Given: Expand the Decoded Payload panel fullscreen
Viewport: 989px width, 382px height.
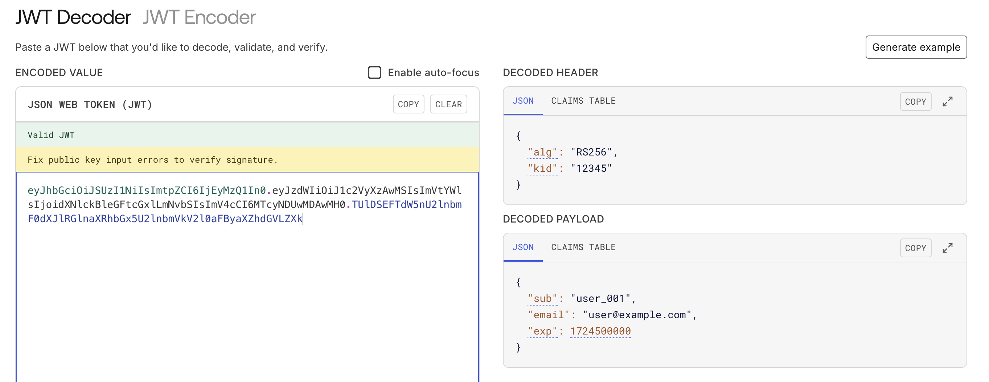Looking at the screenshot, I should [948, 248].
